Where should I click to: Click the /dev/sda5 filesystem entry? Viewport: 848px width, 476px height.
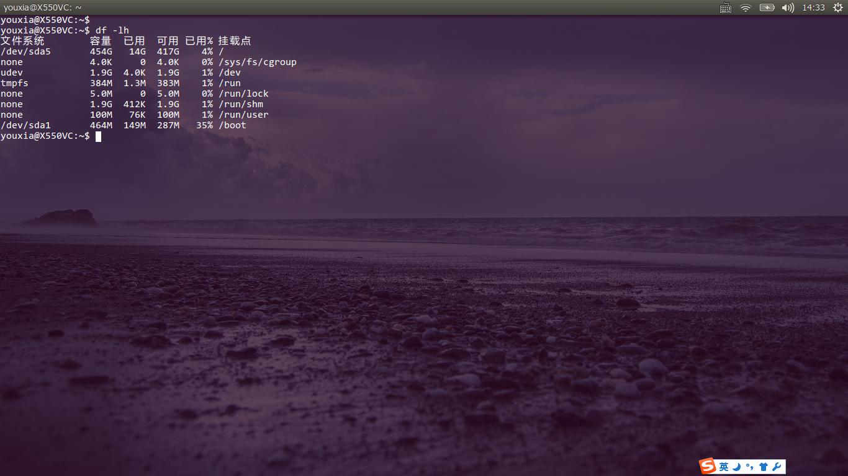pos(25,51)
